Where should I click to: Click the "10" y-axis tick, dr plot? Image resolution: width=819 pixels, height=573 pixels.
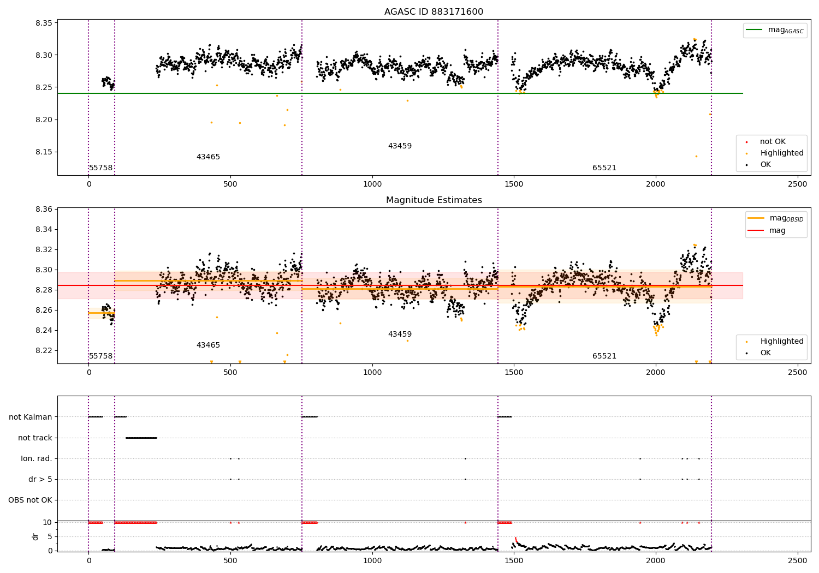(x=48, y=523)
